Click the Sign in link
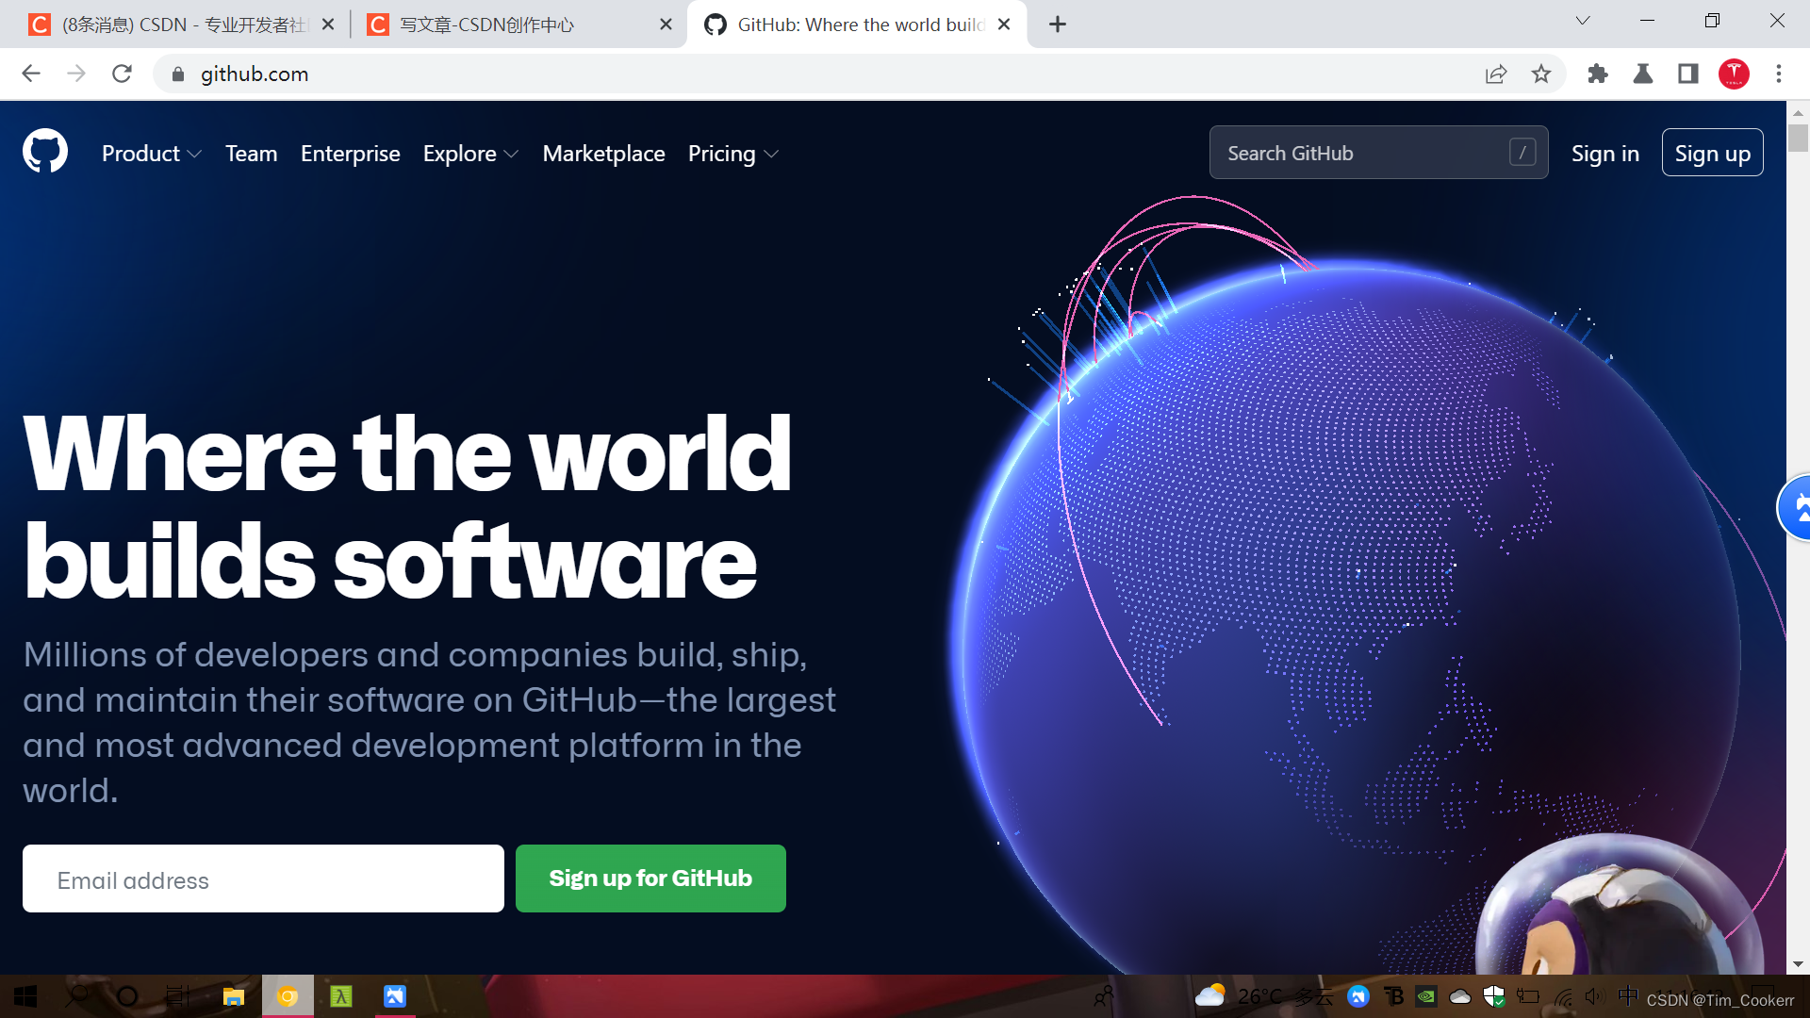 [x=1604, y=154]
